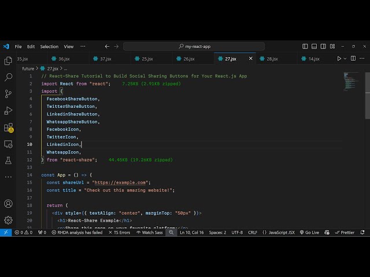Open the Manage gear settings
Viewport: 370px width, 277px height.
(x=8, y=220)
